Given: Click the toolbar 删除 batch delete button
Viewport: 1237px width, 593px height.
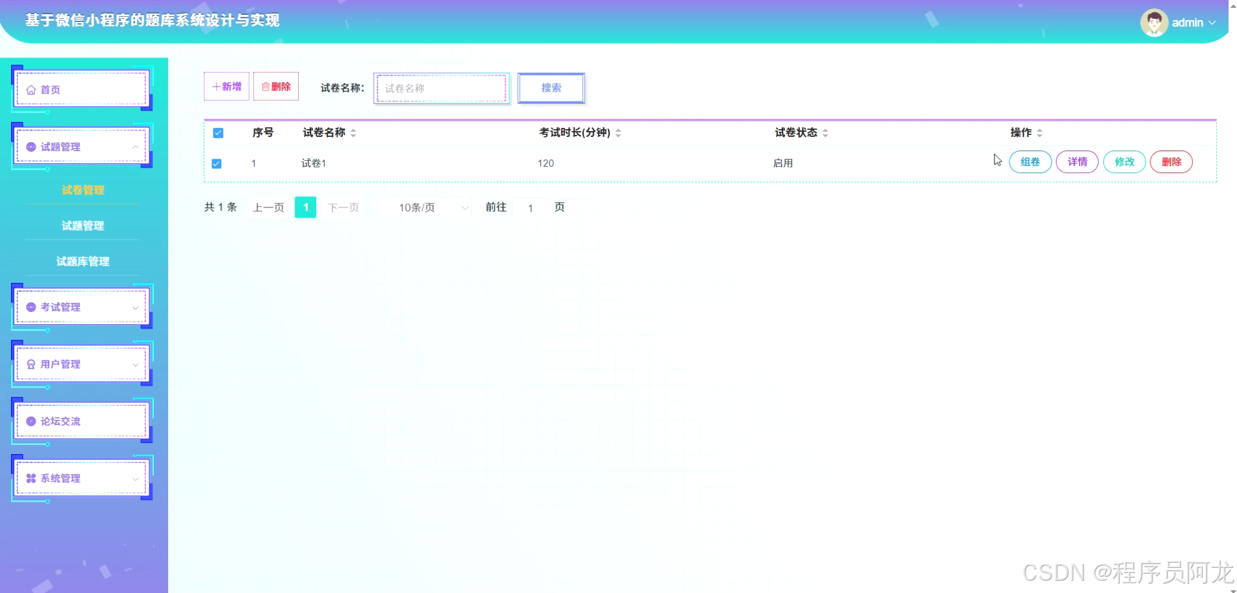Looking at the screenshot, I should (x=276, y=87).
